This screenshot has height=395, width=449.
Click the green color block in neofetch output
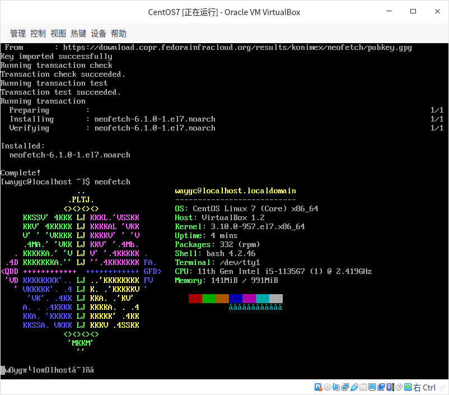209,299
